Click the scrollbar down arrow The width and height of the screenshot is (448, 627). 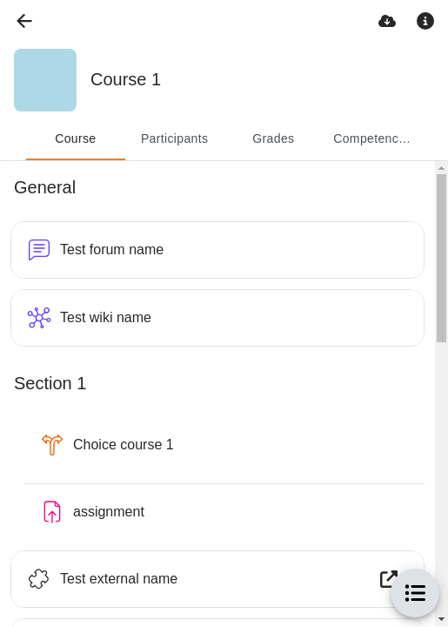pos(441,619)
